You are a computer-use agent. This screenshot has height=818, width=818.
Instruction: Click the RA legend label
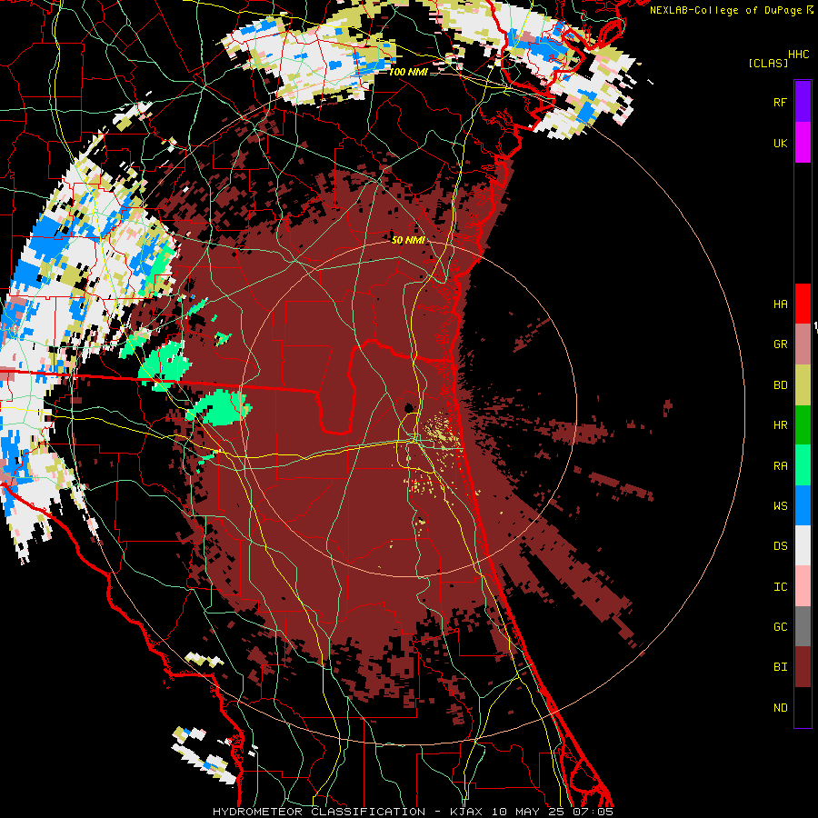pos(780,466)
